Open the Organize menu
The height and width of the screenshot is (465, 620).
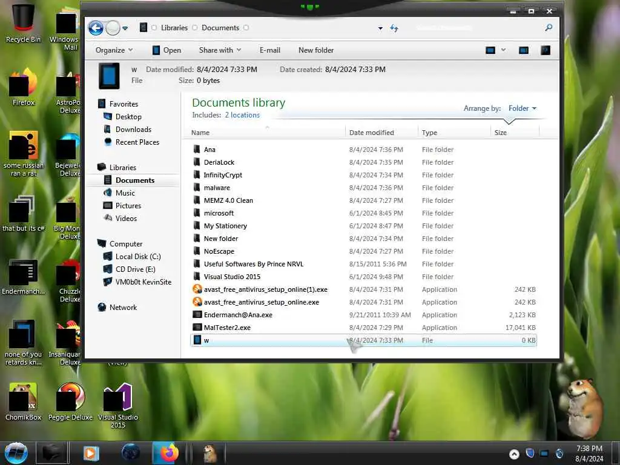114,50
